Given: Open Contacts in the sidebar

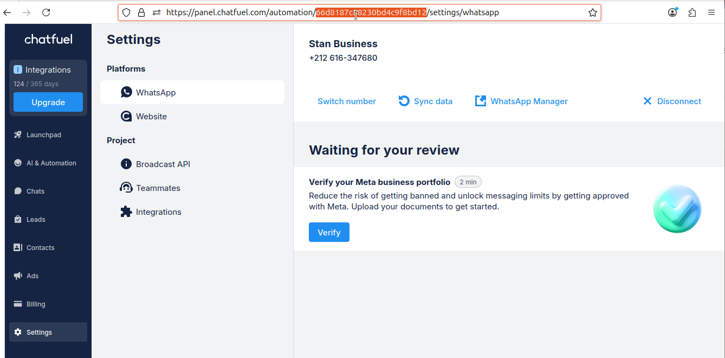Looking at the screenshot, I should 40,248.
